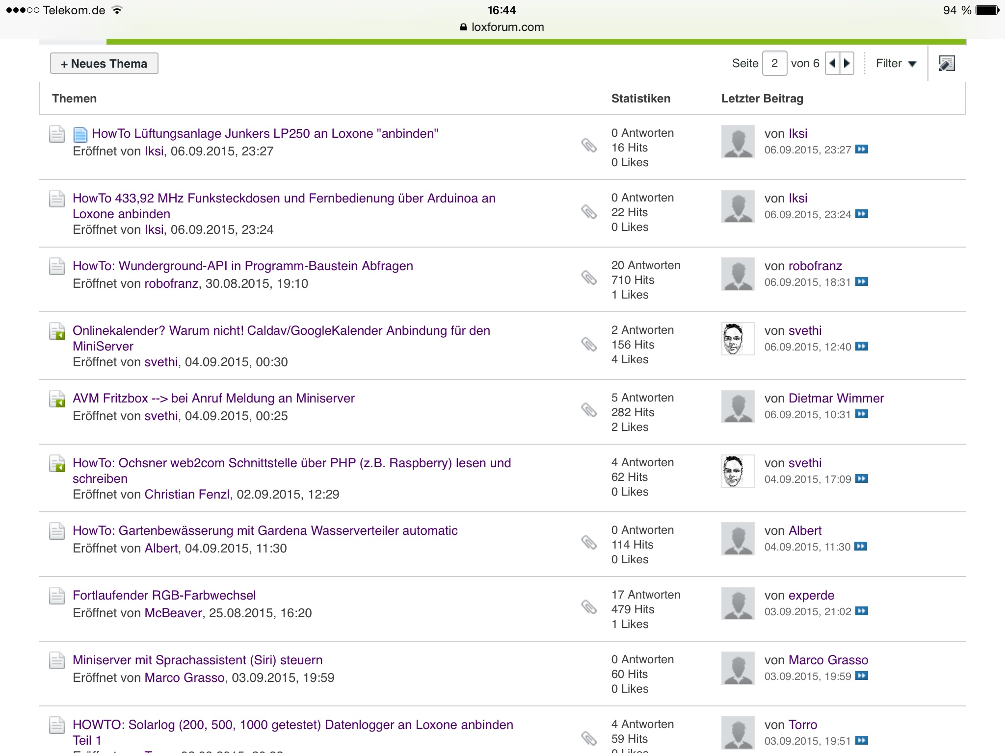Click svethi avatar on Onlinekalender row
The width and height of the screenshot is (1005, 753).
pos(738,339)
